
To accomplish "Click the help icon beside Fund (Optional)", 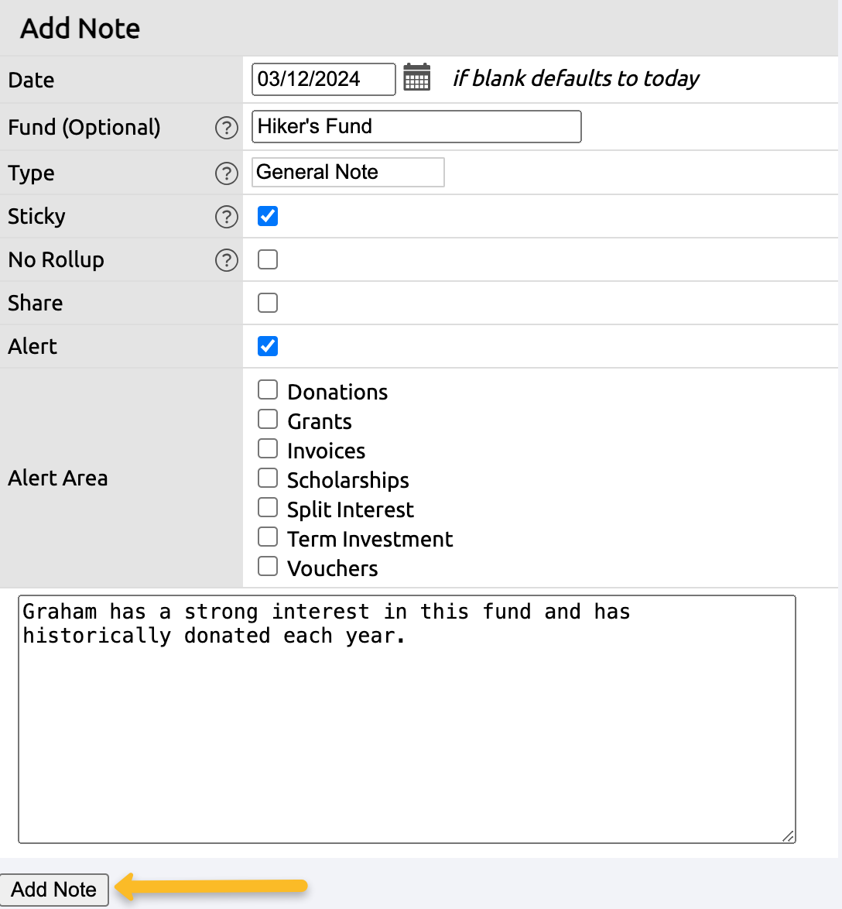I will [226, 129].
